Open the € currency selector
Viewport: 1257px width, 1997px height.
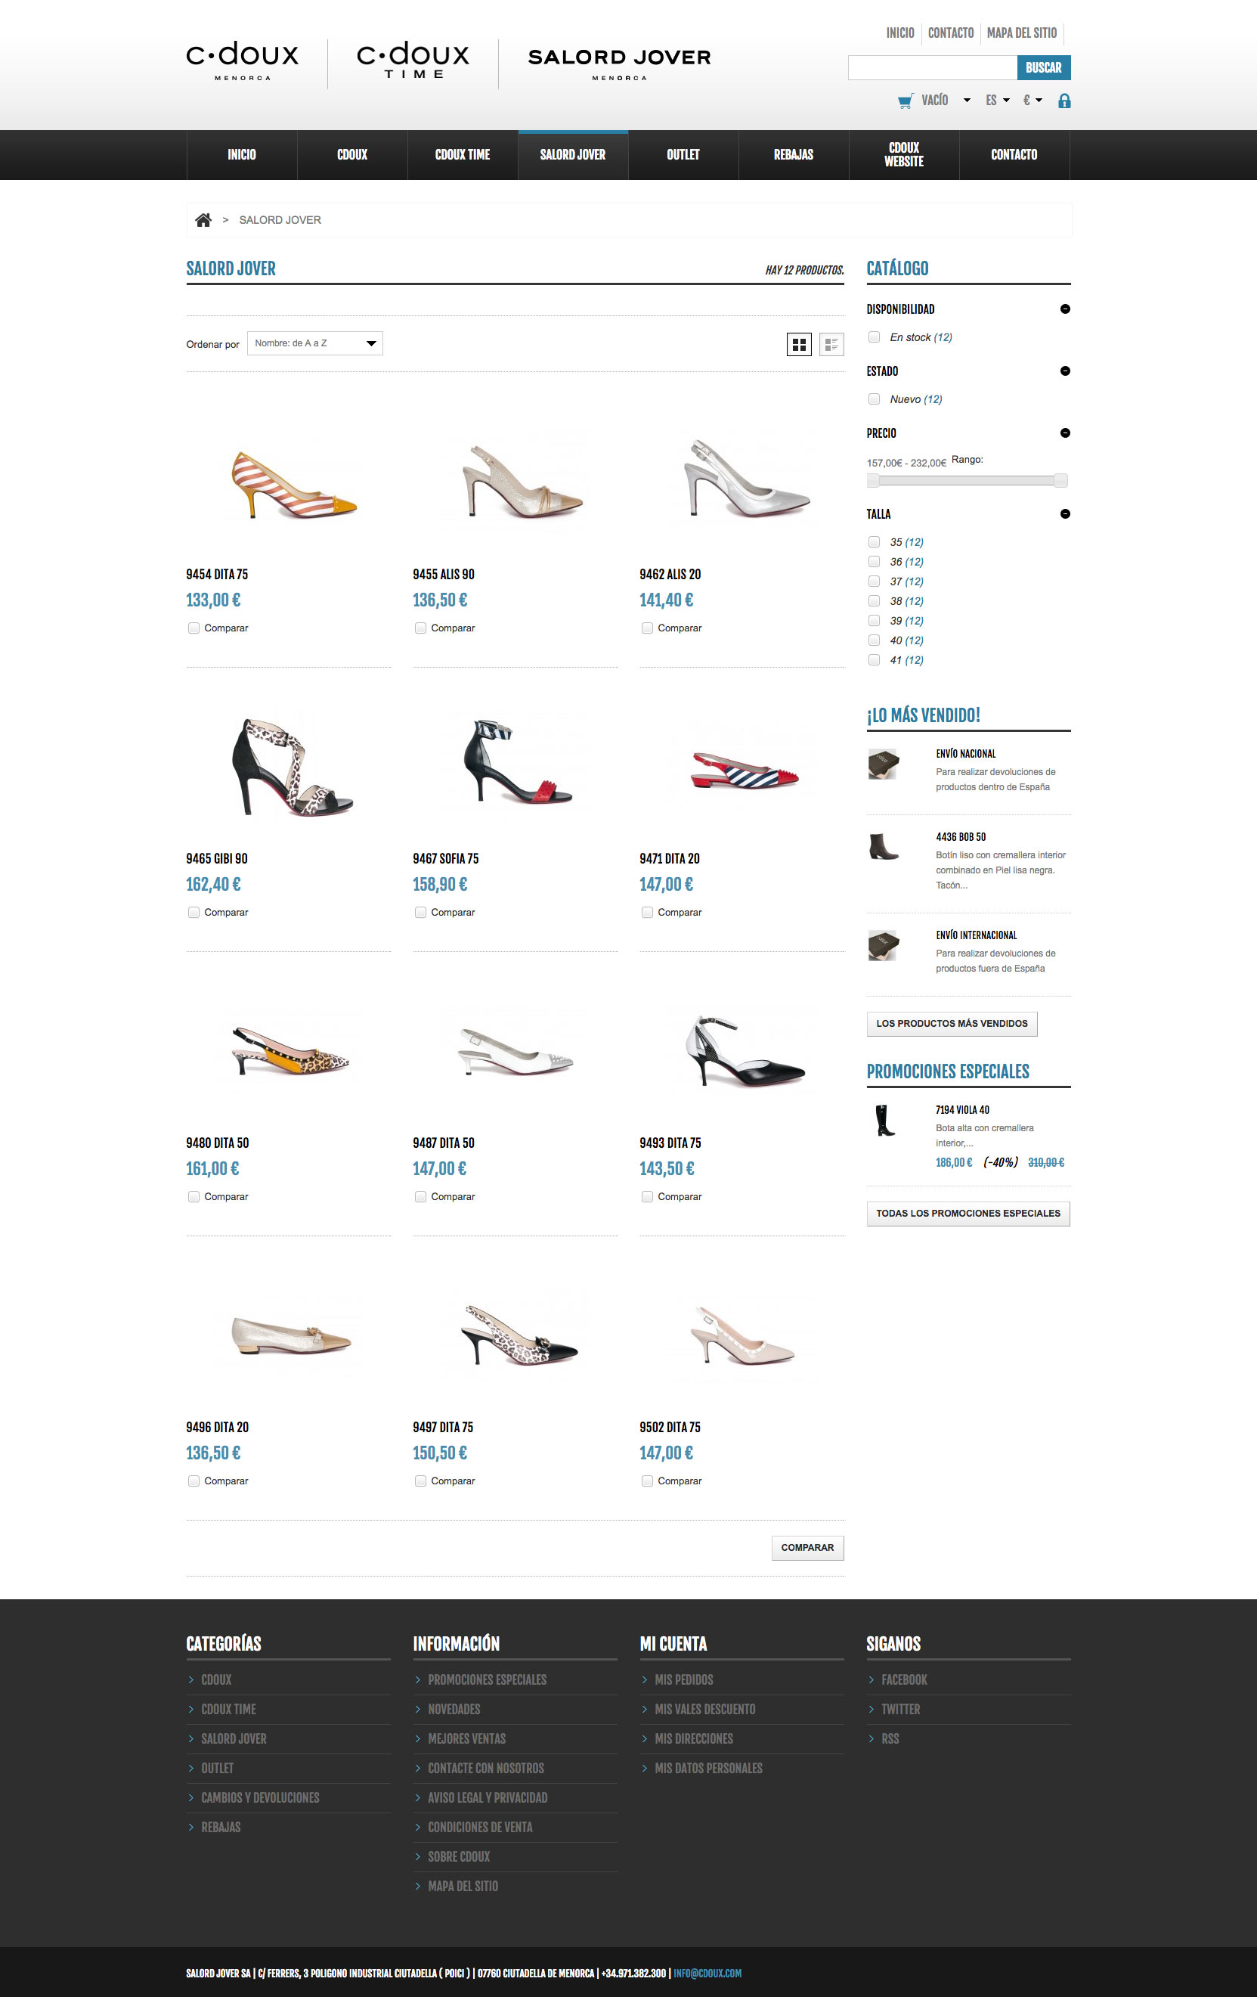click(x=1033, y=101)
